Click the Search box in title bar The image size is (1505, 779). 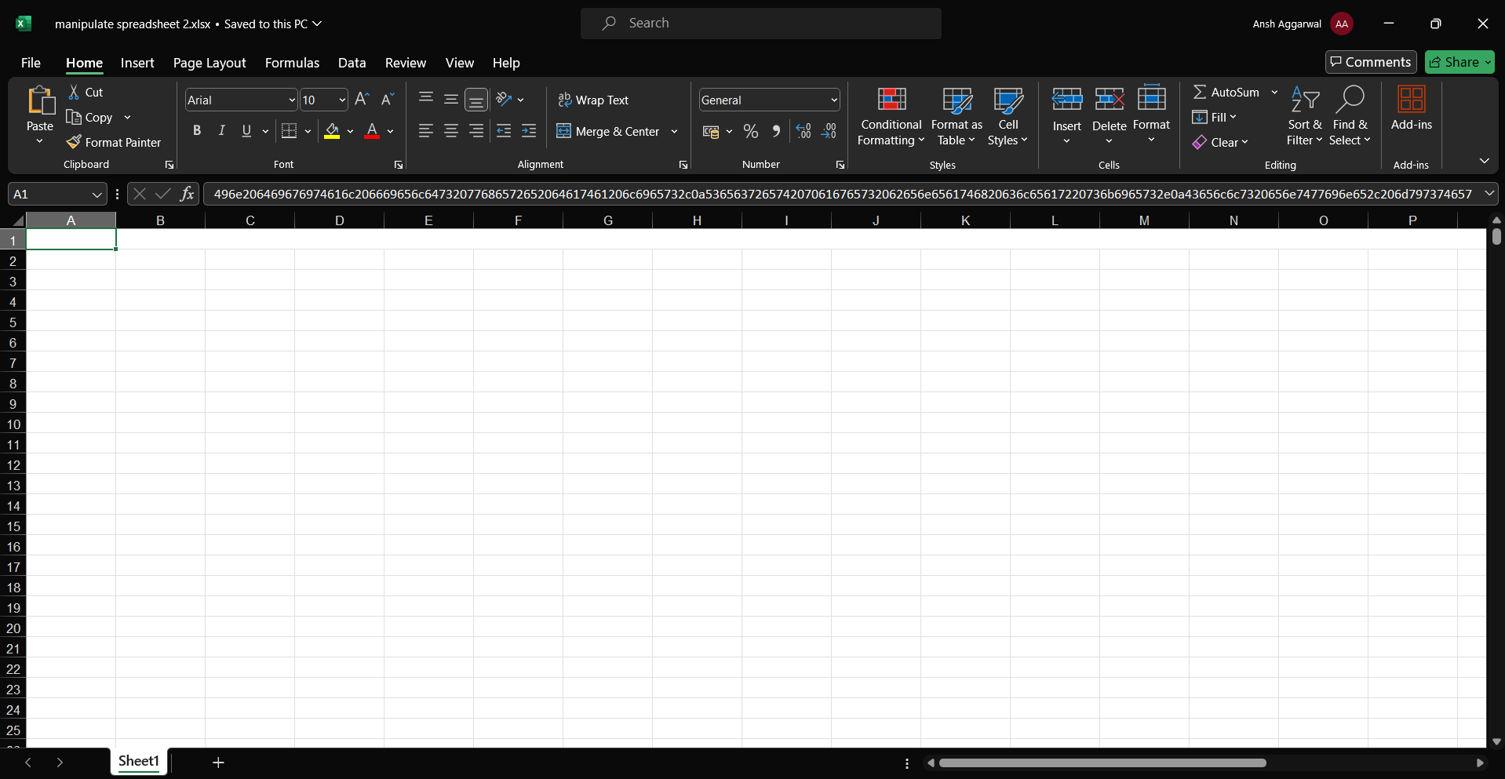(x=760, y=24)
